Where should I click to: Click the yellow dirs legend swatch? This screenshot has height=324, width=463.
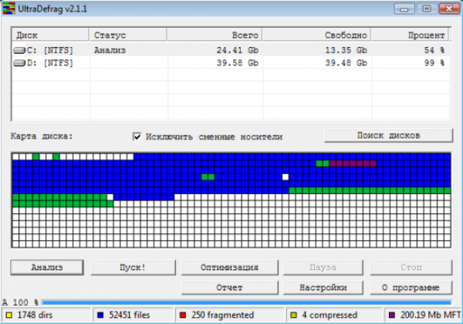(x=8, y=316)
